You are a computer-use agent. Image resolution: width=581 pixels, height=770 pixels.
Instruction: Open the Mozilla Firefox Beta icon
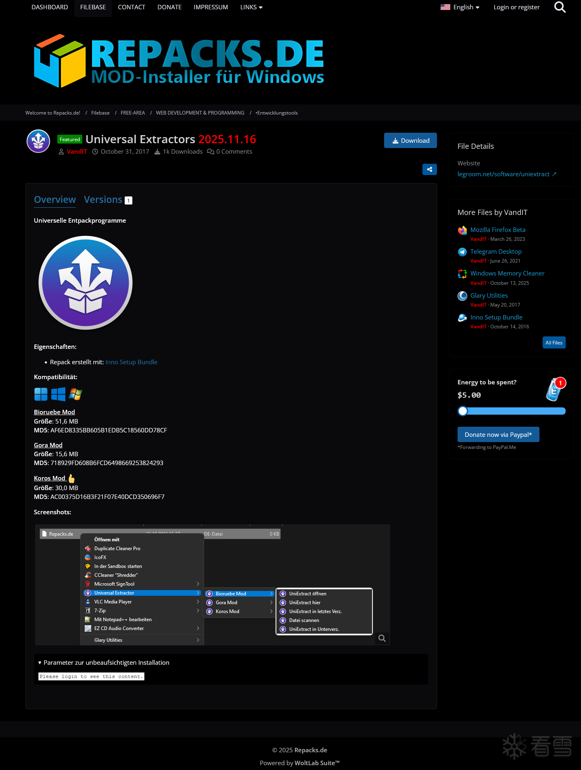tap(462, 230)
